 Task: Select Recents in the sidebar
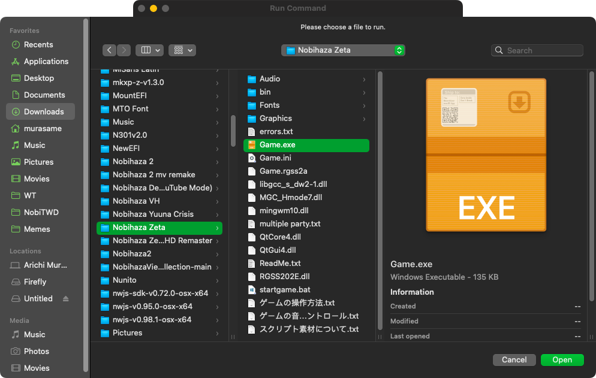[x=38, y=44]
